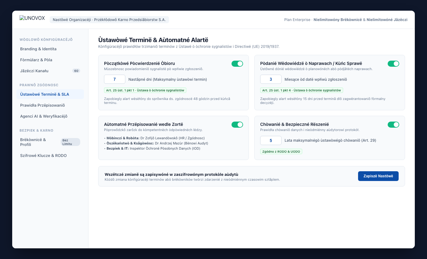Viewport: 427px width, 259px height.
Task: Toggle Pòczątkòwé Pòcwierdzenié Òbioru switch
Action: click(237, 64)
